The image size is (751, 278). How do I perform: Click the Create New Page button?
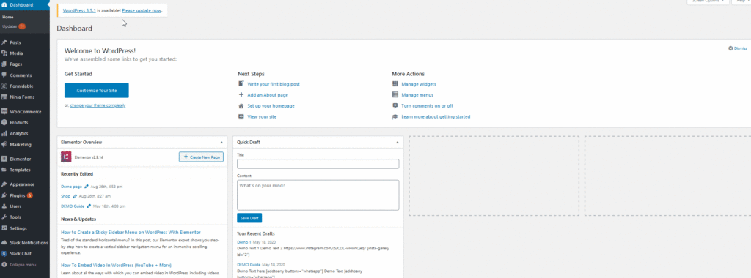click(x=201, y=157)
